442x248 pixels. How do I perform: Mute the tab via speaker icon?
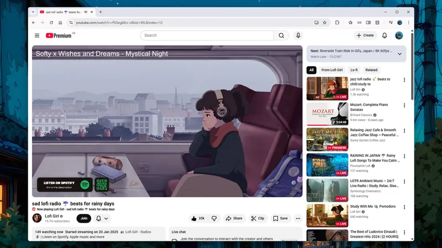pos(86,12)
